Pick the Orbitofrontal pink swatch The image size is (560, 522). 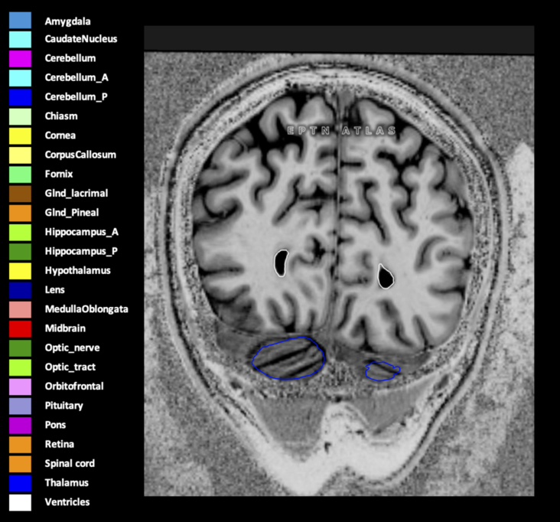pos(20,387)
